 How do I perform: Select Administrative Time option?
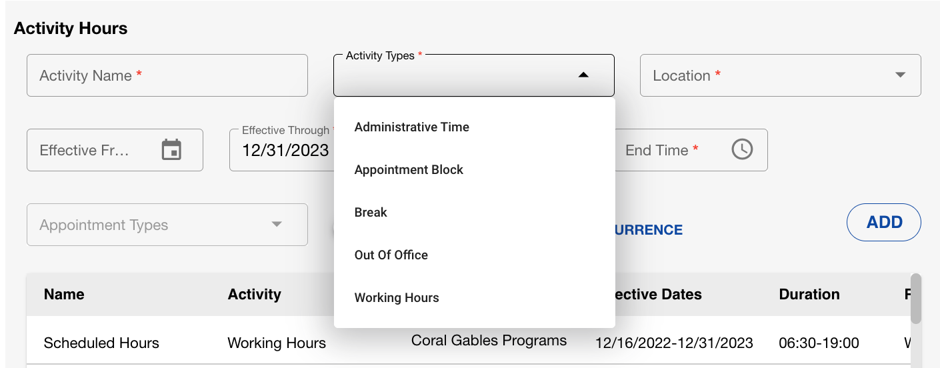[x=412, y=127]
